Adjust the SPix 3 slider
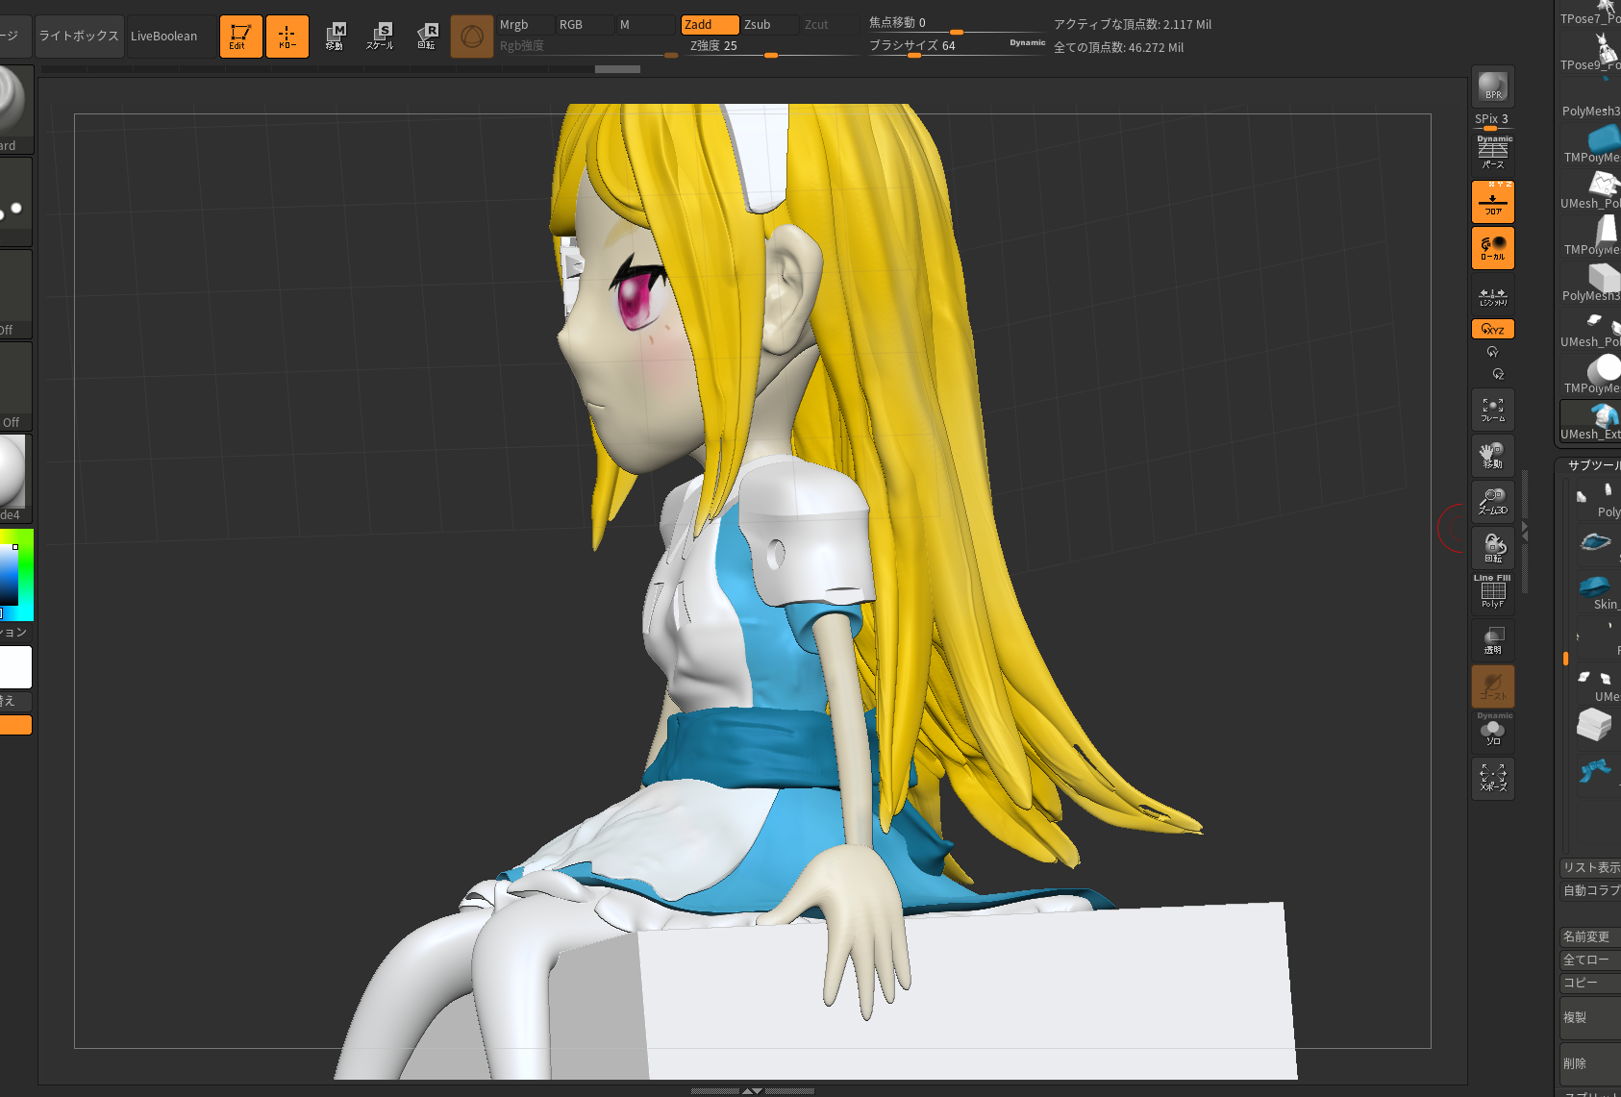Image resolution: width=1621 pixels, height=1097 pixels. [x=1493, y=120]
